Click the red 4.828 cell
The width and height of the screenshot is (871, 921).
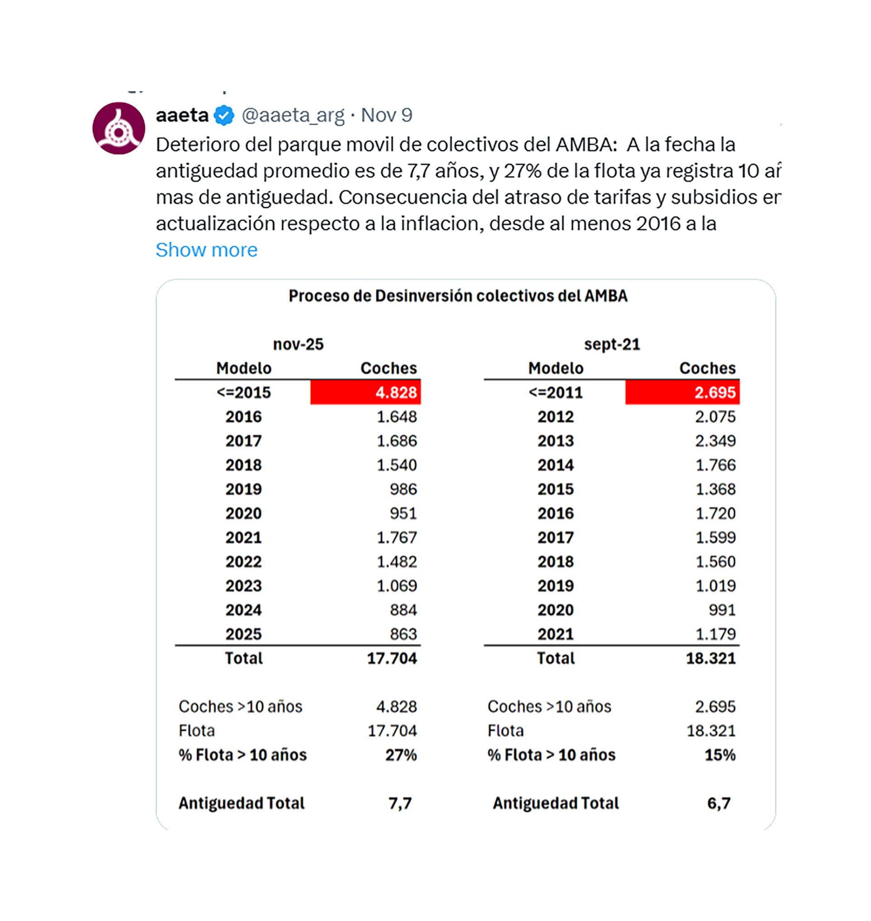click(x=366, y=392)
